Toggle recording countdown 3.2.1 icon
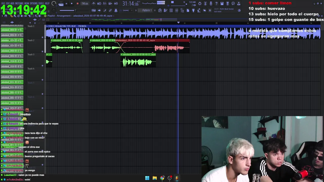Viewport: 324px width, 182px height. (x=105, y=4)
